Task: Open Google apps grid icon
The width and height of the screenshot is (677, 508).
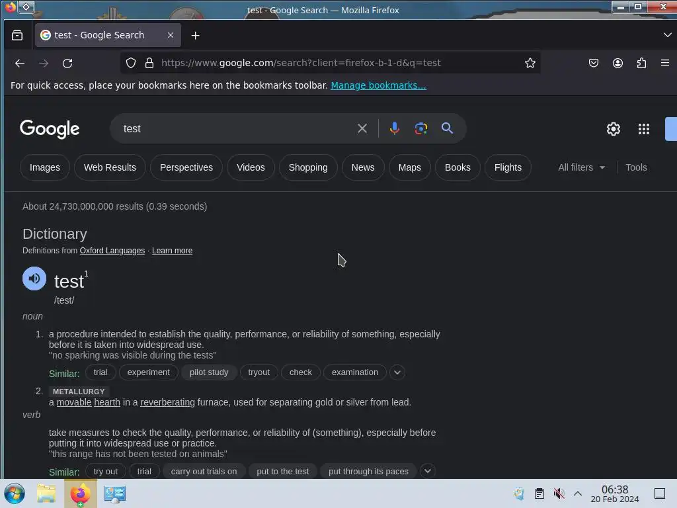Action: click(x=644, y=129)
